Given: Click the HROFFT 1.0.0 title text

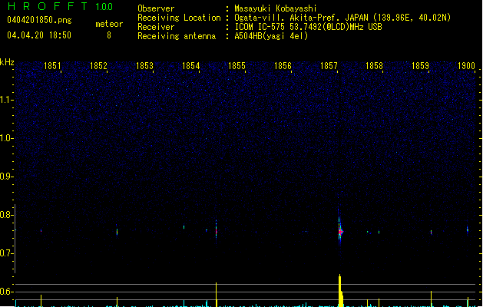Looking at the screenshot, I should pyautogui.click(x=61, y=6).
